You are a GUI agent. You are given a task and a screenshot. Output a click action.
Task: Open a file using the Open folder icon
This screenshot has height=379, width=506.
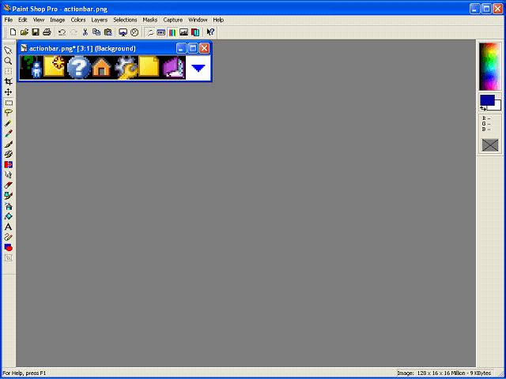[25, 32]
